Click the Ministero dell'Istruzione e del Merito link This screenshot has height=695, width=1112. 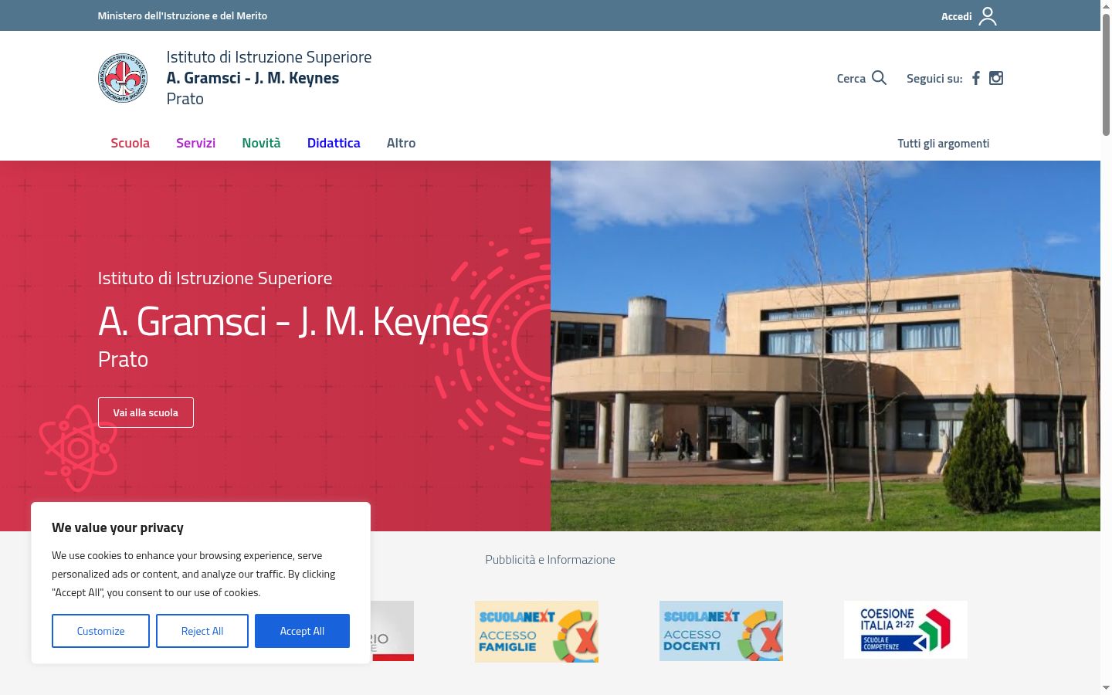pos(182,15)
